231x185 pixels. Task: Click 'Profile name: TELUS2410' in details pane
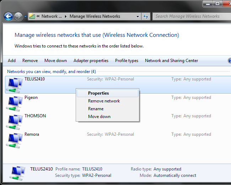79,169
